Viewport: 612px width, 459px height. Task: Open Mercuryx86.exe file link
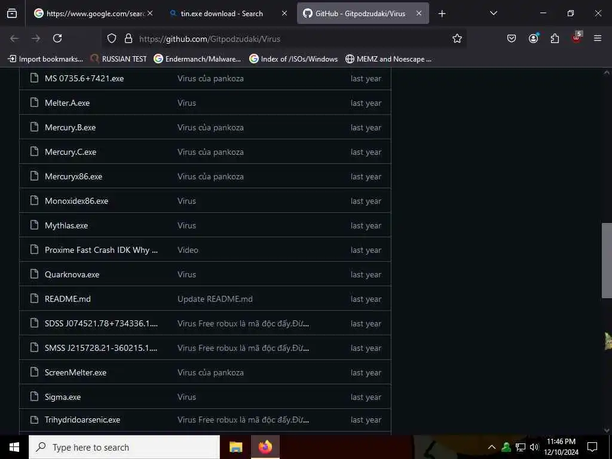[74, 177]
